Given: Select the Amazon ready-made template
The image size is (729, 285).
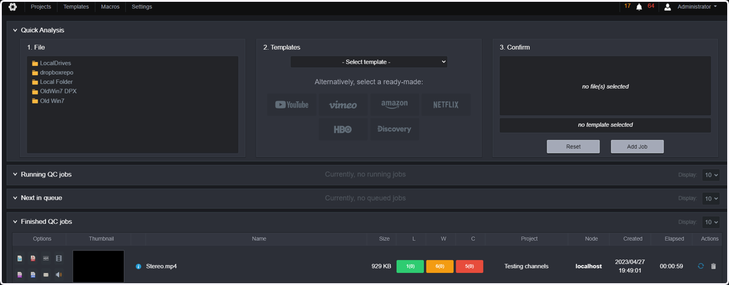Looking at the screenshot, I should (x=394, y=105).
